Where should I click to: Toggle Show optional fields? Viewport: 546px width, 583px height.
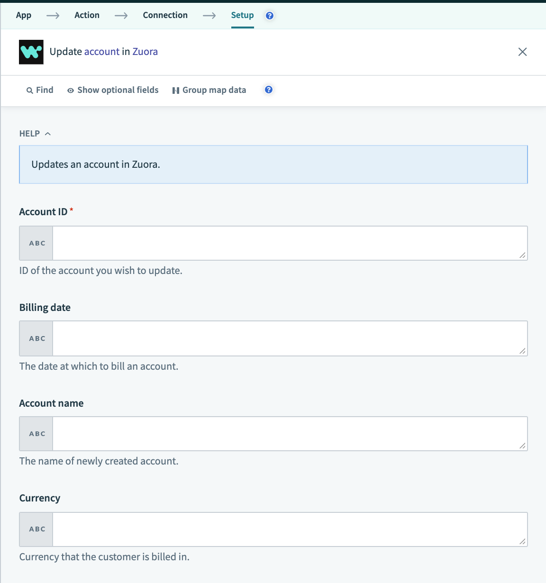pos(113,90)
